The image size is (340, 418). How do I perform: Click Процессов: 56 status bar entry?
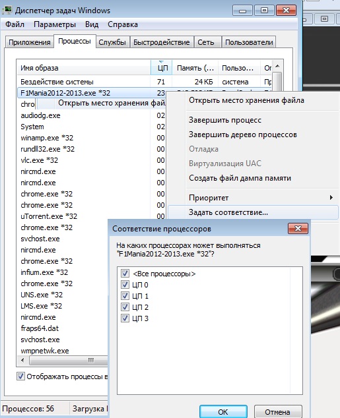click(28, 409)
